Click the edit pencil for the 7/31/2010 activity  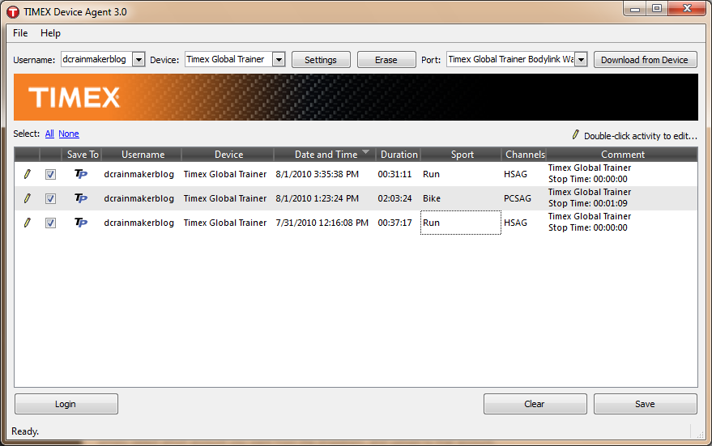pyautogui.click(x=28, y=223)
